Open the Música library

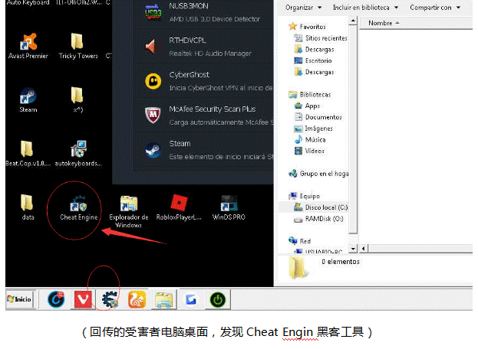coord(310,139)
